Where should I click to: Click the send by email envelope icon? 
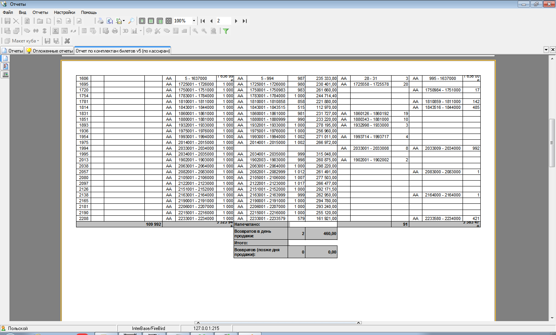pos(119,21)
